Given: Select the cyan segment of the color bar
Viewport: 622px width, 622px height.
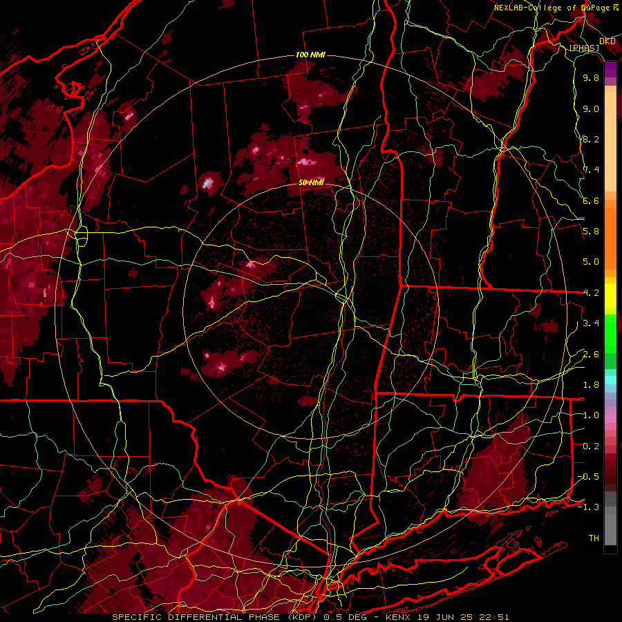Looking at the screenshot, I should coord(610,380).
